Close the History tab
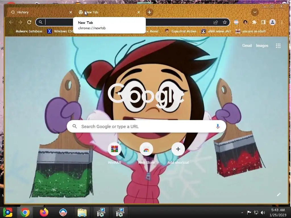The width and height of the screenshot is (291, 218). pos(71,12)
